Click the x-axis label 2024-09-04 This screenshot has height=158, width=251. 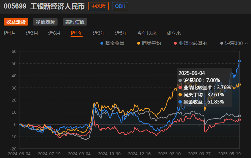pos(79,154)
